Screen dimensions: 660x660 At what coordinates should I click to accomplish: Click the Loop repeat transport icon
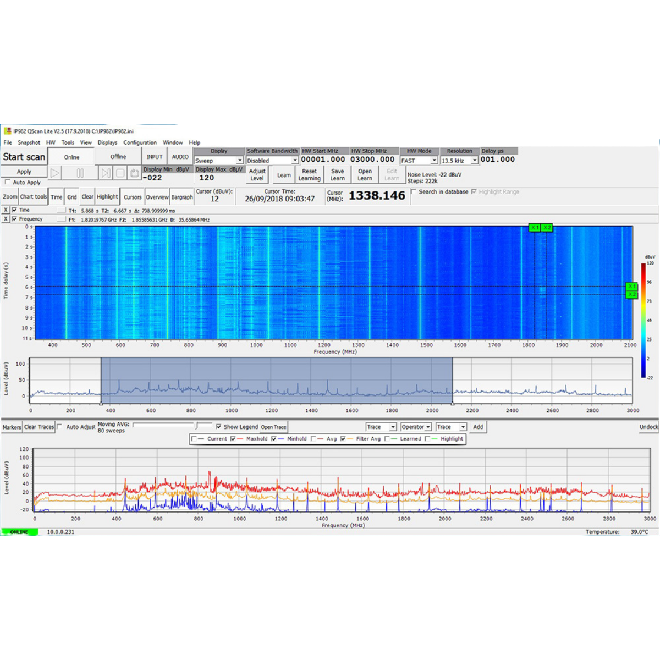[x=134, y=173]
